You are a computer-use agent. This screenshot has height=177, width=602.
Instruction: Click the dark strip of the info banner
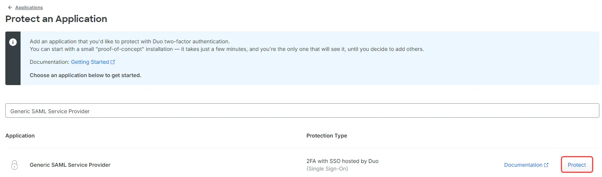(x=13, y=58)
